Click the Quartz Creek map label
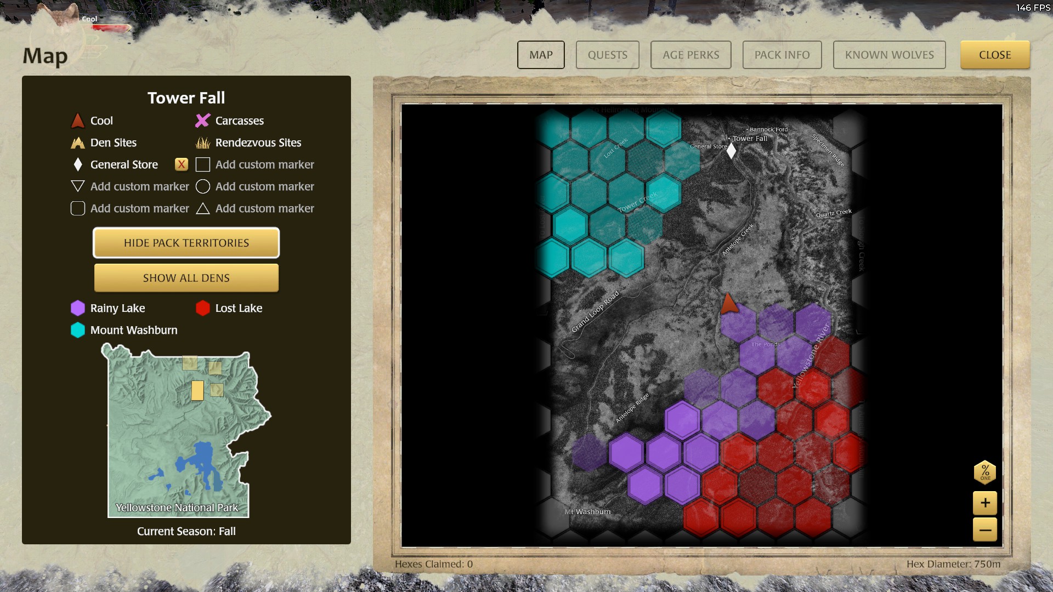Image resolution: width=1053 pixels, height=592 pixels. (834, 213)
